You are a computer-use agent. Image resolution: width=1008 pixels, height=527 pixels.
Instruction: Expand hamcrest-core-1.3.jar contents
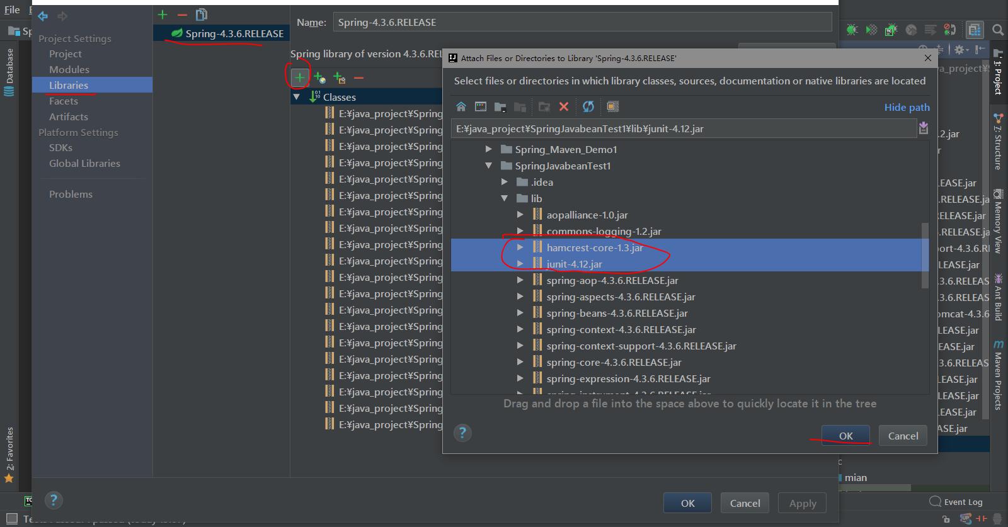[x=520, y=247]
